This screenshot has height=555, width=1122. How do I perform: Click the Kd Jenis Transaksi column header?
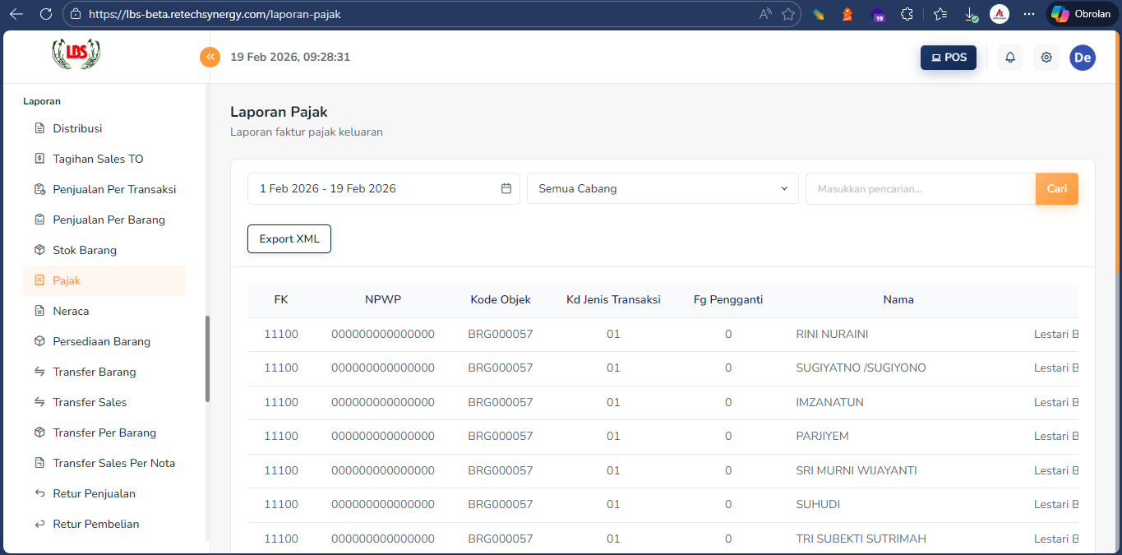[x=613, y=299]
